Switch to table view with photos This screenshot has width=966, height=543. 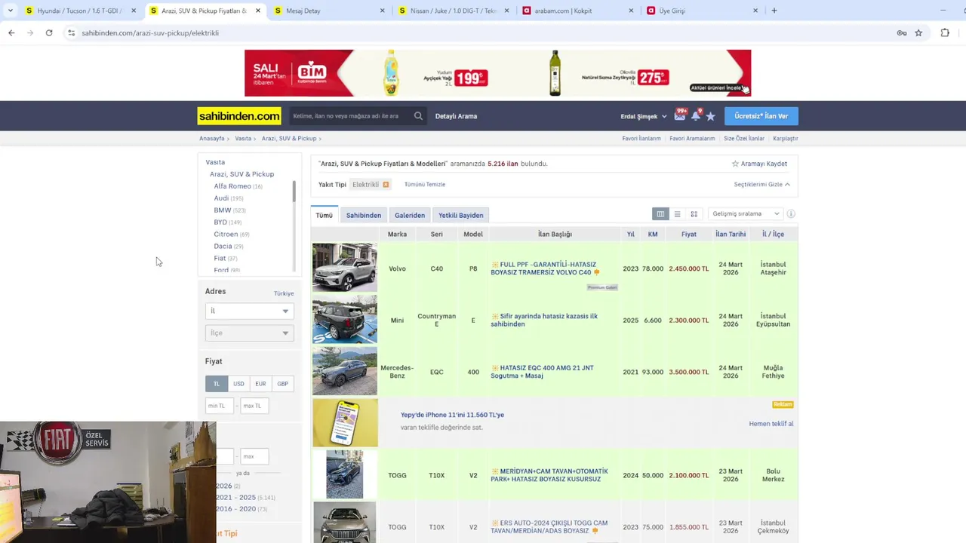tap(660, 214)
